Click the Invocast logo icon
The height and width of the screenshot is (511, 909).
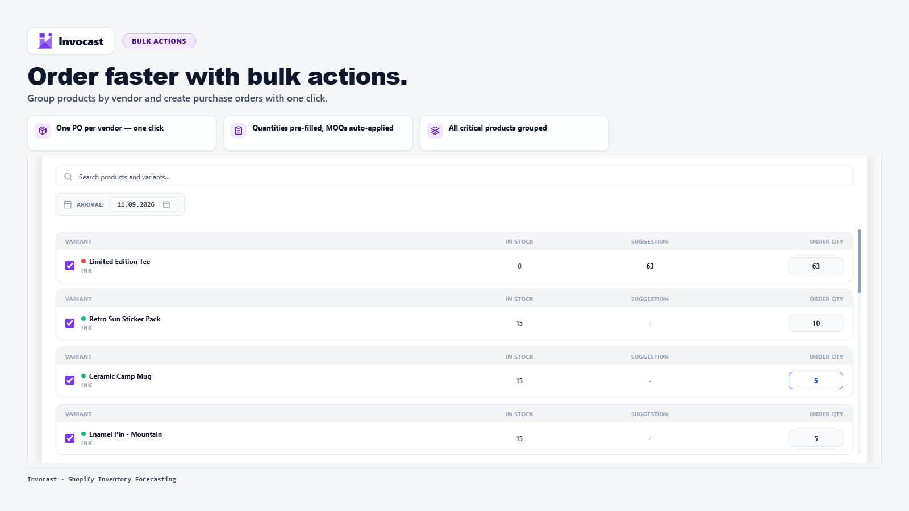point(45,41)
